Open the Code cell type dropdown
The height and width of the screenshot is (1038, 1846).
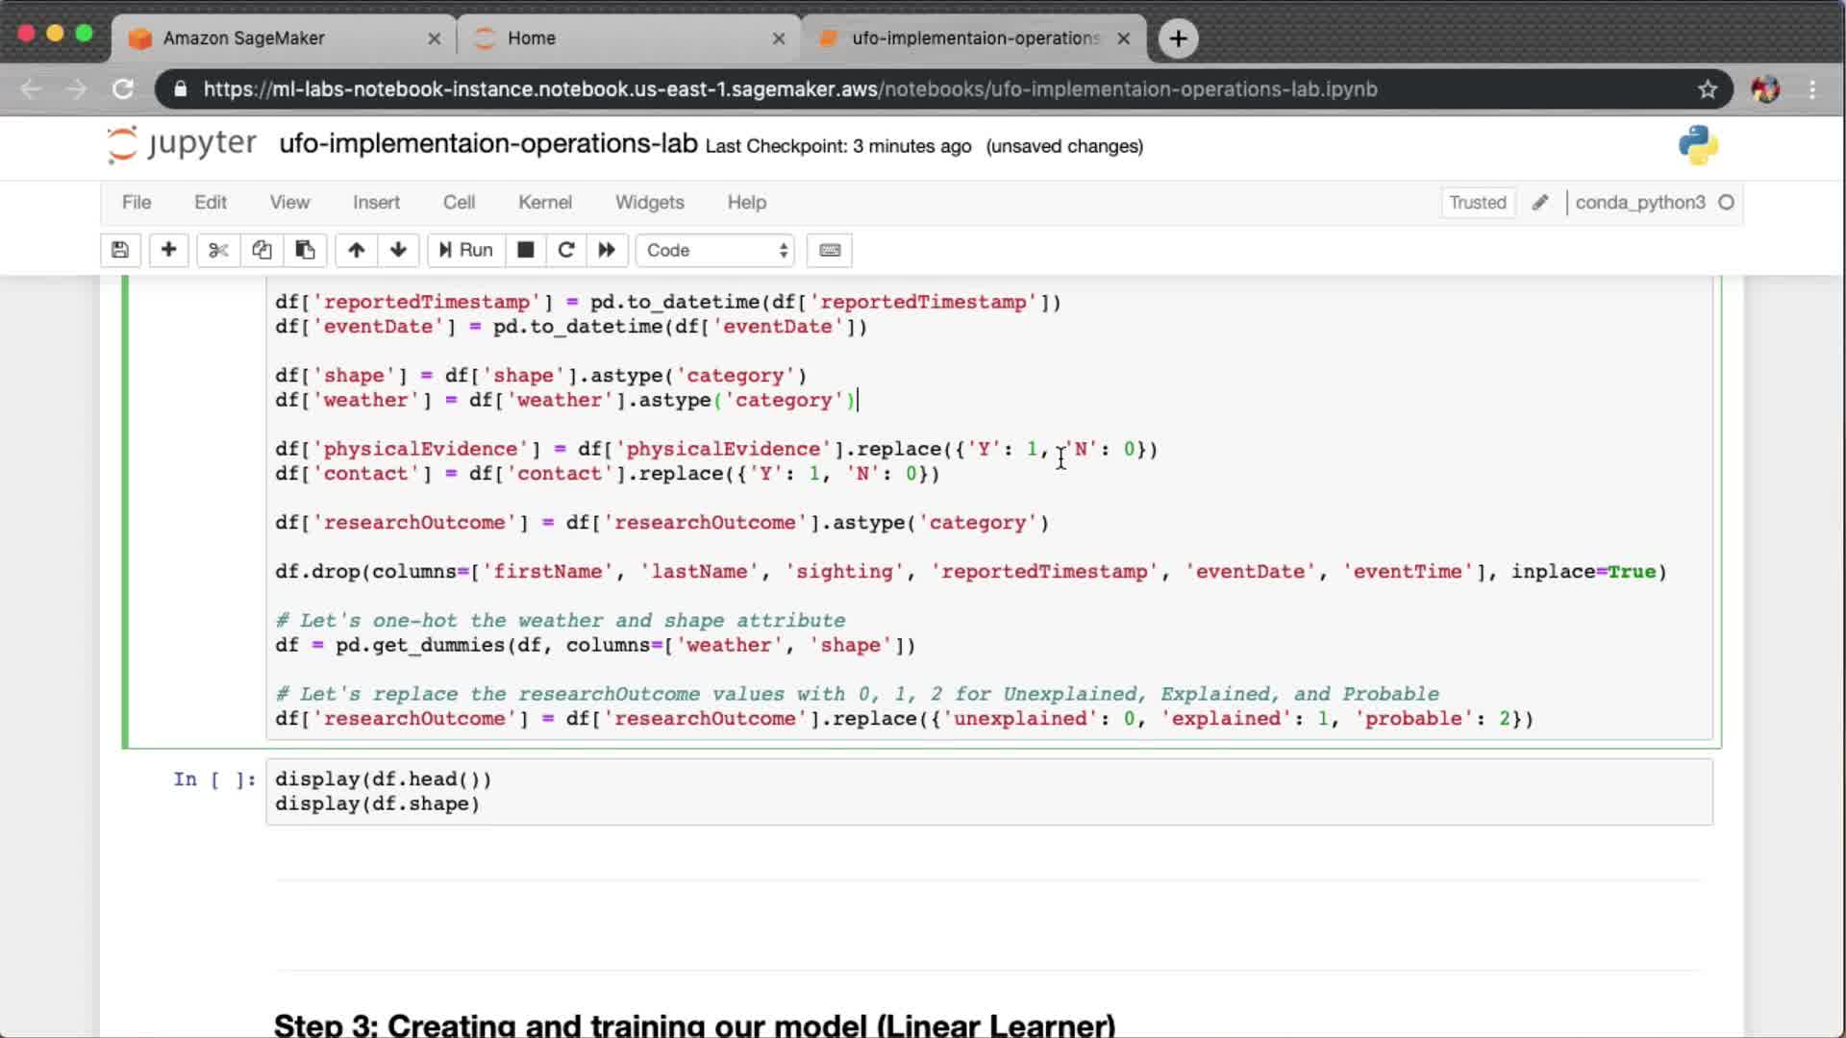pos(715,250)
